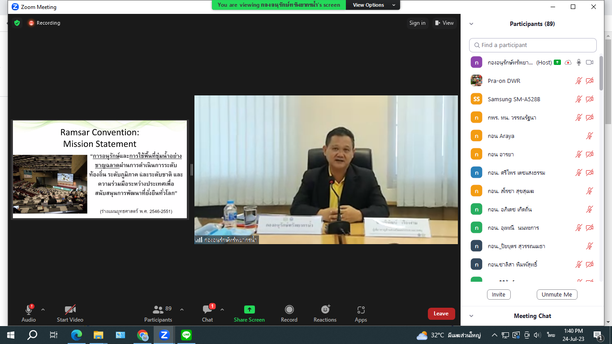Expand audio options arrow next to Audio
The width and height of the screenshot is (612, 344).
tap(43, 310)
